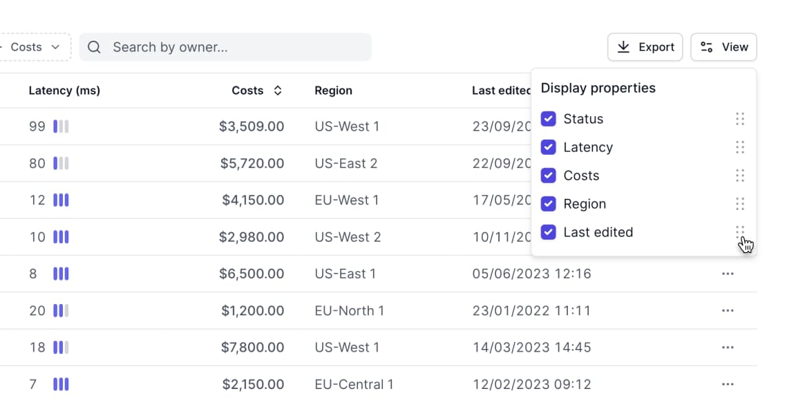
Task: Disable the Region column checkbox
Action: tap(548, 204)
